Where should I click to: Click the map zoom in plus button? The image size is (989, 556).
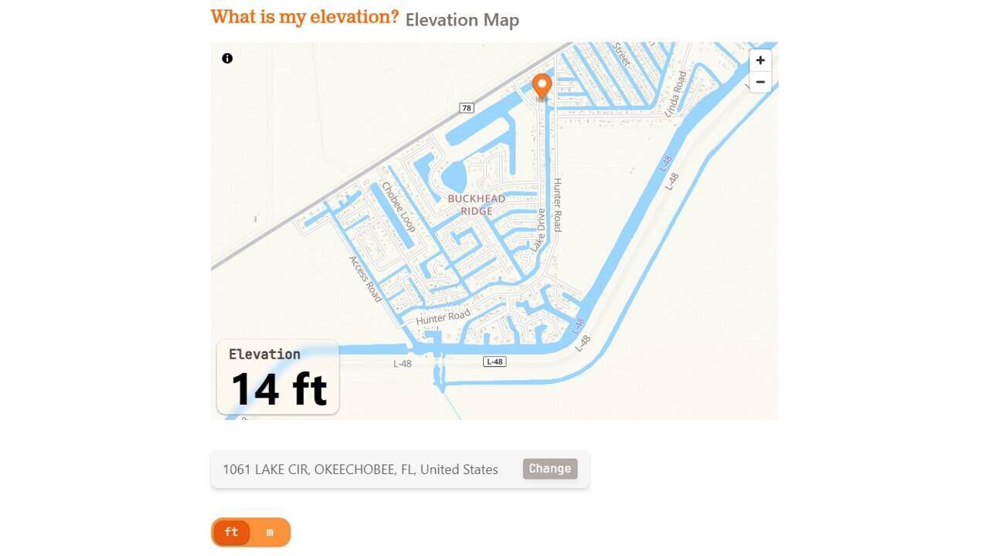760,60
